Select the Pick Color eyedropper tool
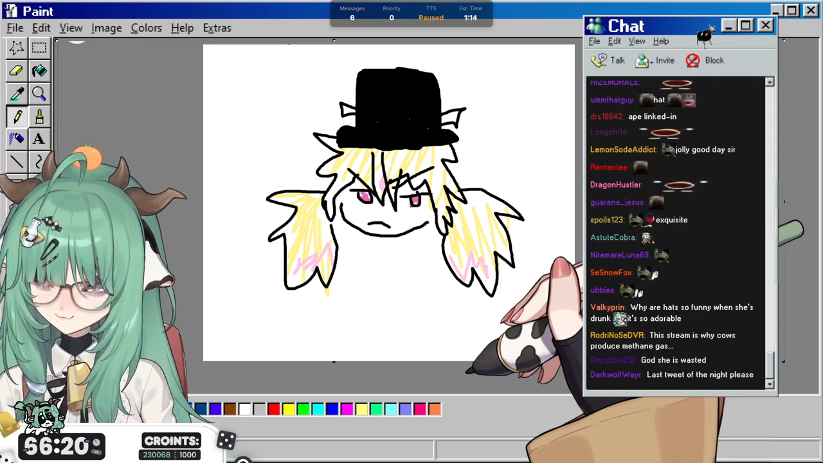 click(x=17, y=94)
